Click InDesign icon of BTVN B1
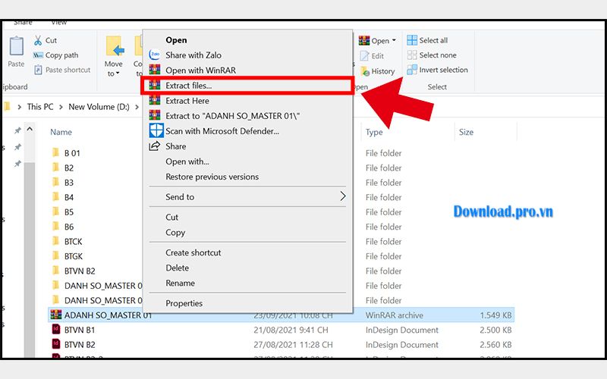This screenshot has height=379, width=607. coord(56,330)
